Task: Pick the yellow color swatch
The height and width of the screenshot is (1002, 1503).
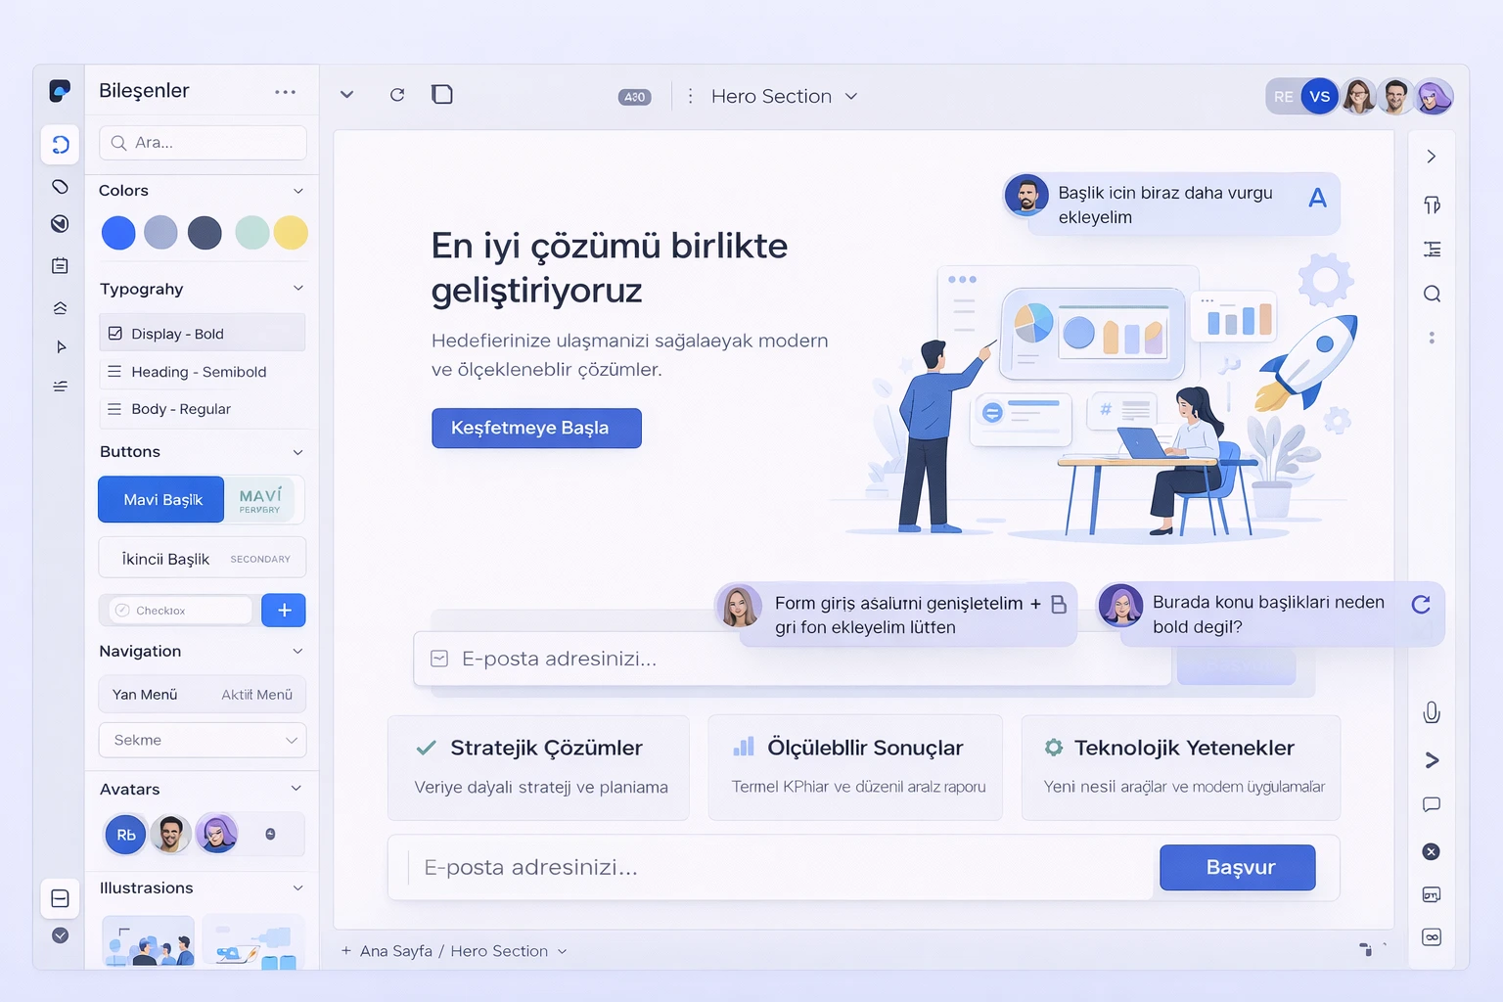Action: 291,233
